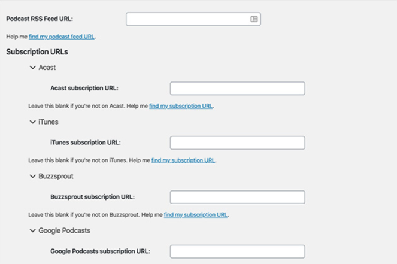The height and width of the screenshot is (264, 397).
Task: Click the Buzzsprout subscription URL label
Action: [x=92, y=198]
